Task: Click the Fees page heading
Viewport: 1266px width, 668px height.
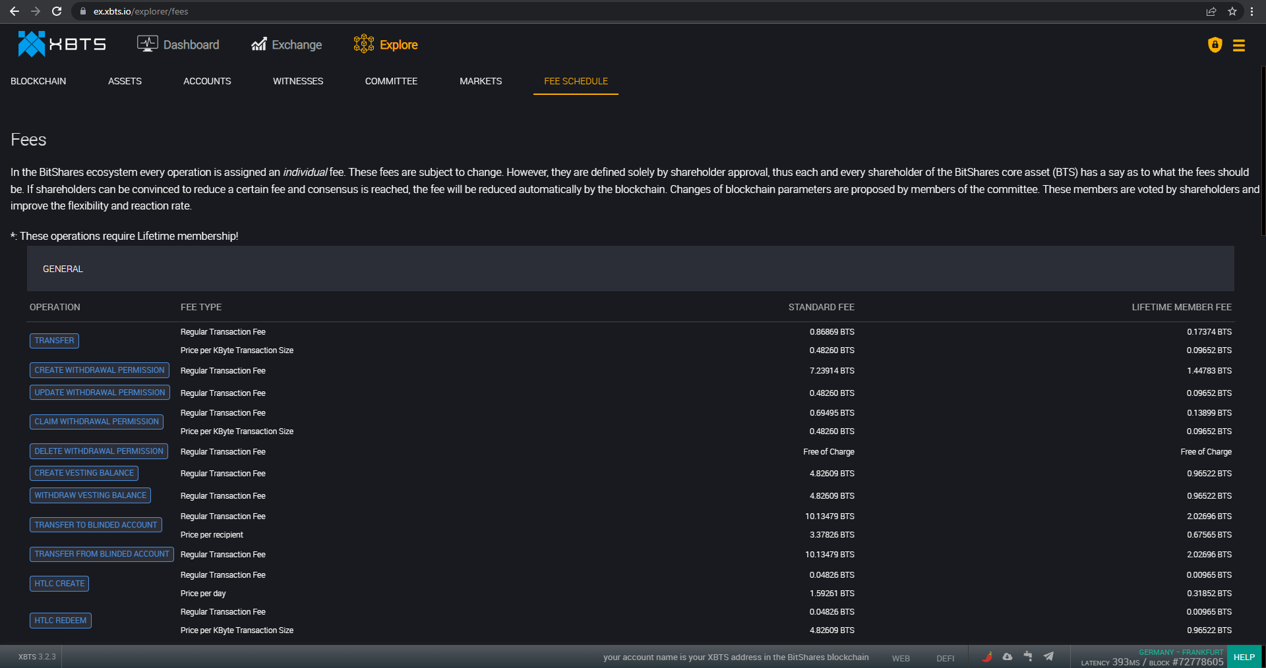Action: point(28,140)
